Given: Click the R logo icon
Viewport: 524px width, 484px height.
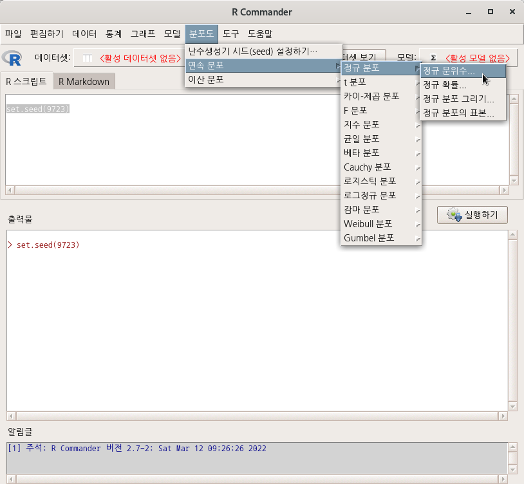Looking at the screenshot, I should [x=12, y=58].
